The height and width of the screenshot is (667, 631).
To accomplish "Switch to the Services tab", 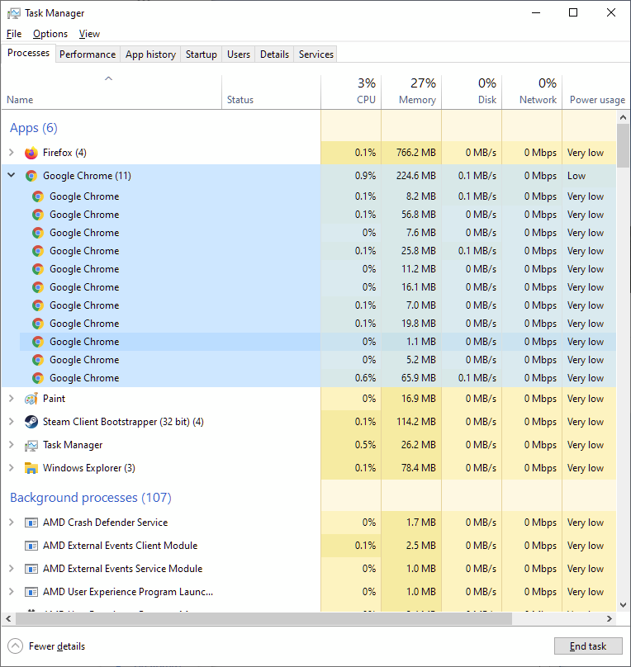I will point(316,54).
